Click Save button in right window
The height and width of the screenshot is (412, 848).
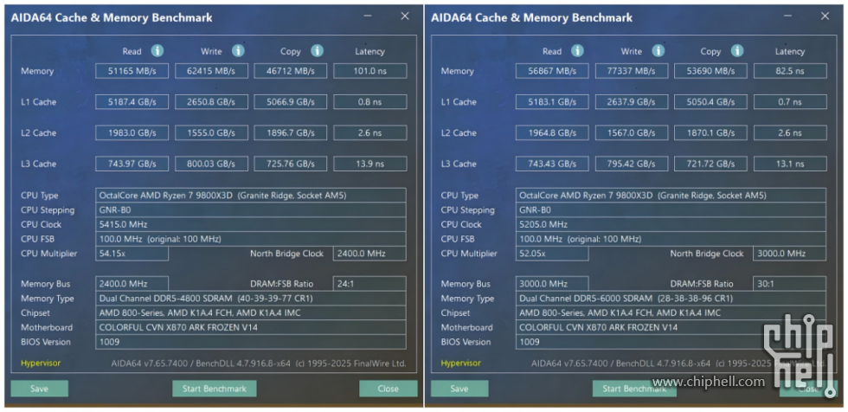[459, 389]
